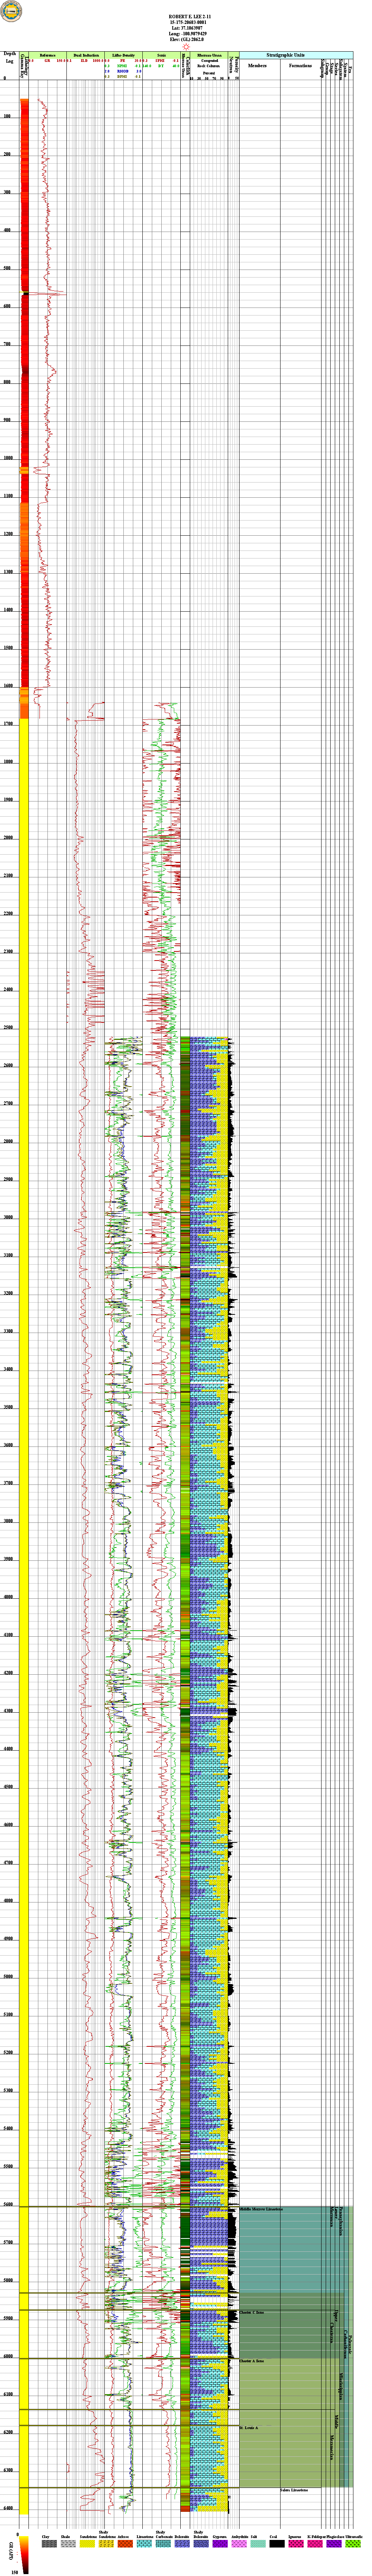Select the Middle Morrow Limestone member label

point(262,2209)
